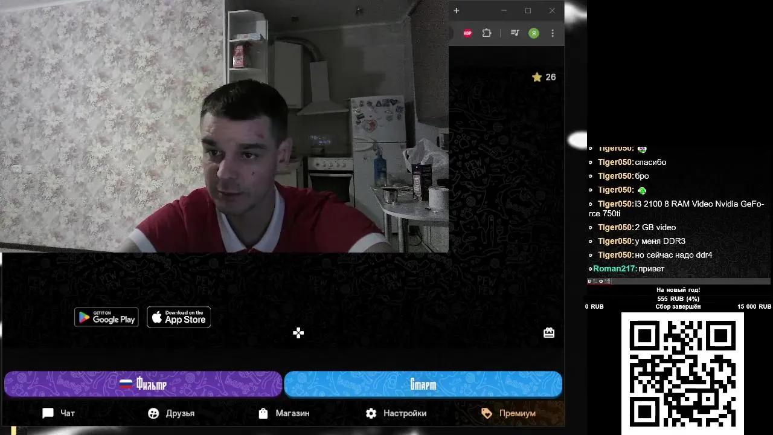Click the "Сбор завершён" status text

(678, 307)
